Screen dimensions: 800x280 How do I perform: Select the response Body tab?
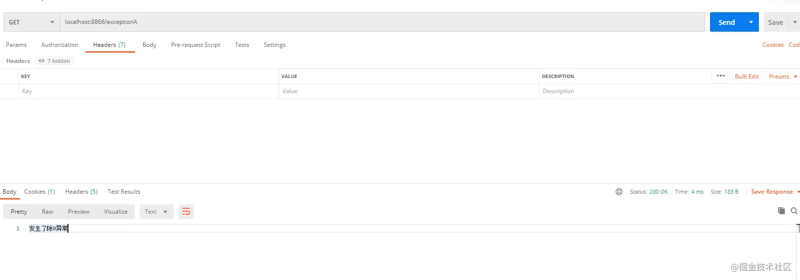pos(9,192)
